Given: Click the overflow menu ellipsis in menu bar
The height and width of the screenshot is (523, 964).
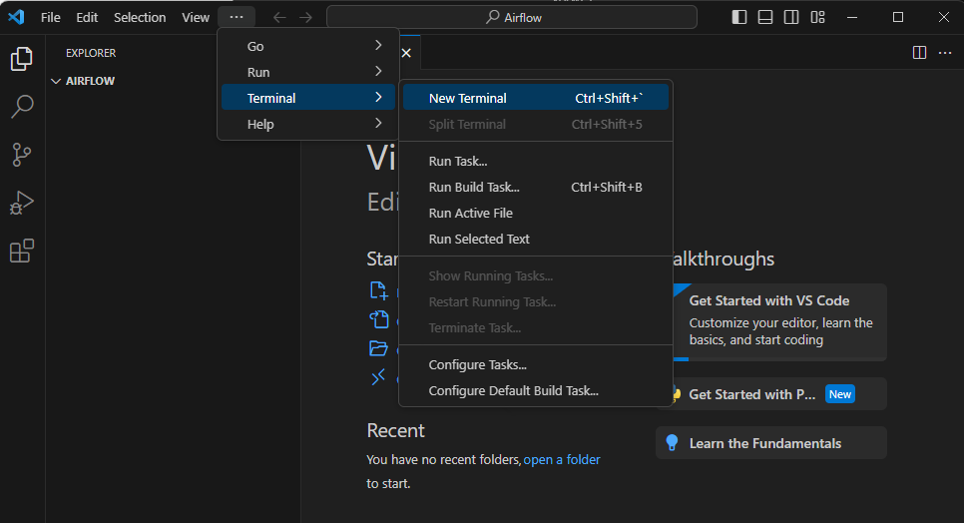Looking at the screenshot, I should 237,17.
